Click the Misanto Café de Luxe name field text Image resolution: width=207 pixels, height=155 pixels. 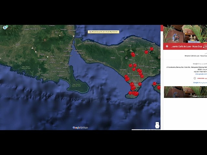[196, 56]
